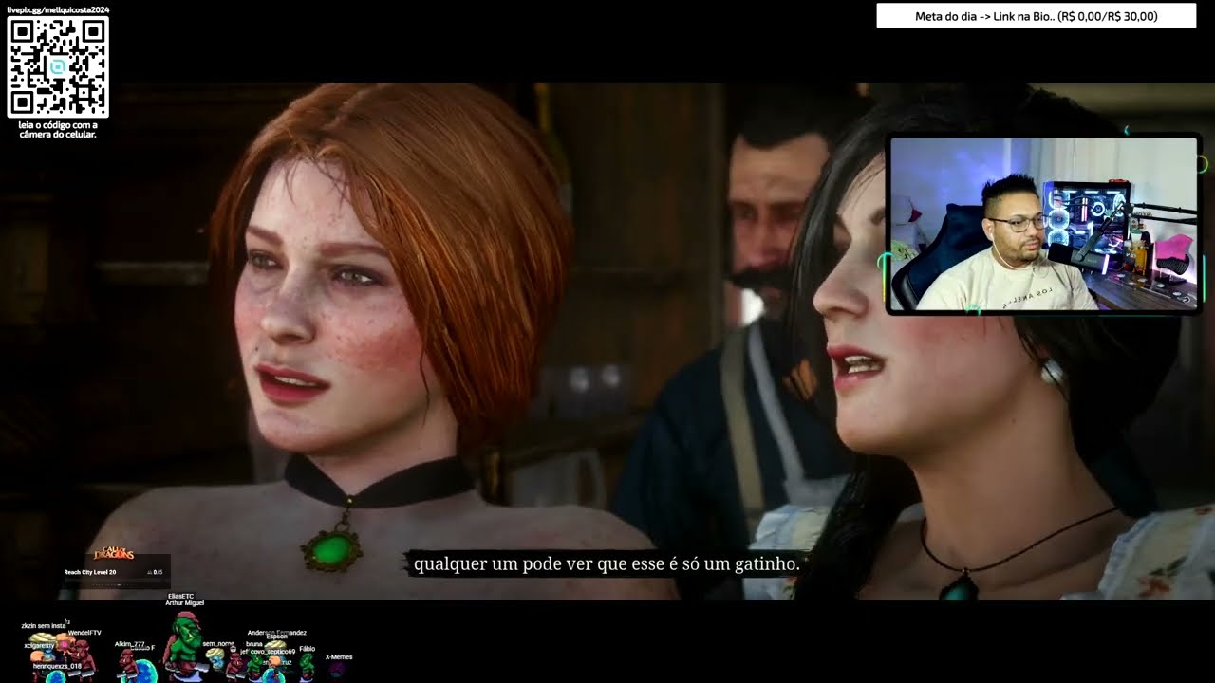This screenshot has width=1215, height=683.
Task: Click the avatar under Alkim_777
Action: click(x=129, y=664)
